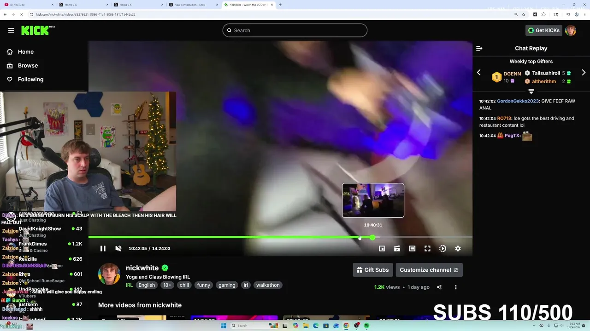Image resolution: width=590 pixels, height=331 pixels.
Task: Click the browser back arrow
Action: [5, 14]
